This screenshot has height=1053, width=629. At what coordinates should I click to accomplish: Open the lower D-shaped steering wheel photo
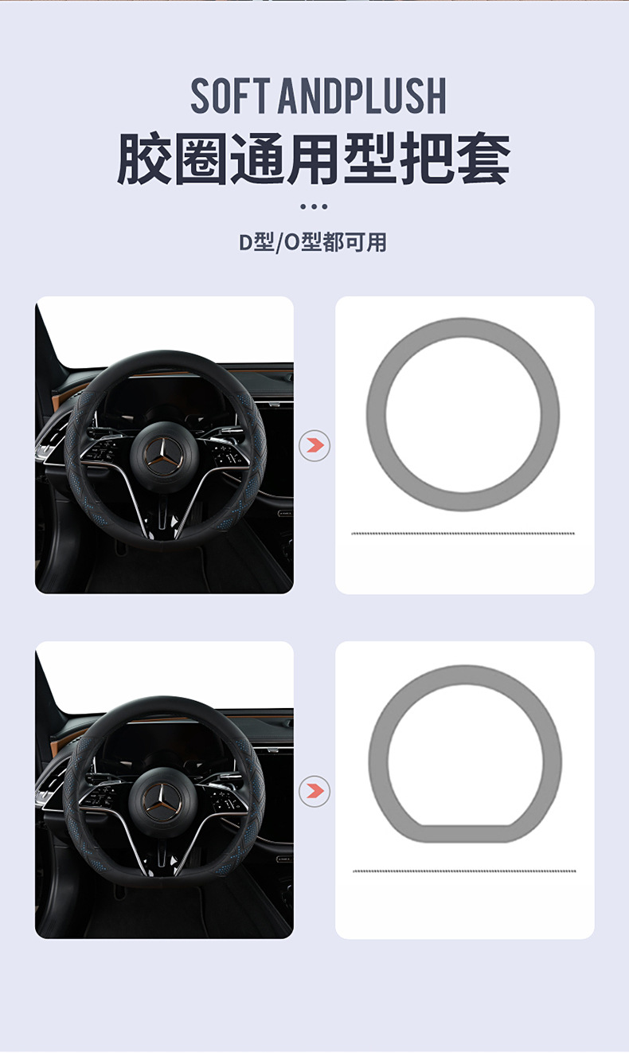164,789
